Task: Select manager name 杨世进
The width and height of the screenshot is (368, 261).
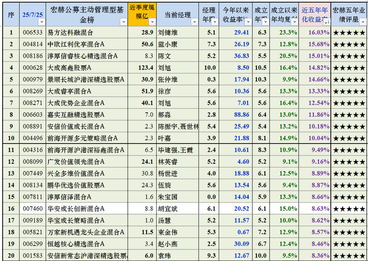Action: coord(168,173)
